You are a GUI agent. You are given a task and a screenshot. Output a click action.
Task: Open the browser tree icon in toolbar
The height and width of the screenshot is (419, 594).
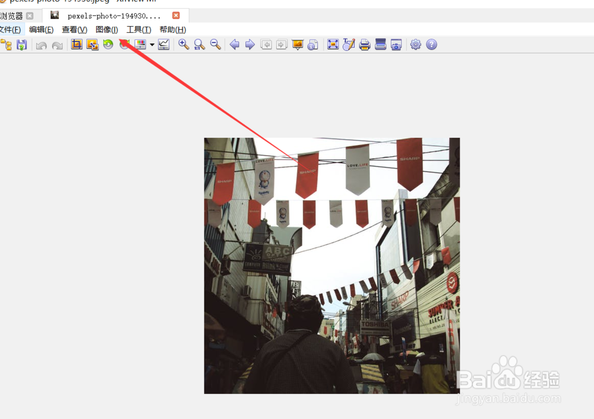click(x=6, y=45)
